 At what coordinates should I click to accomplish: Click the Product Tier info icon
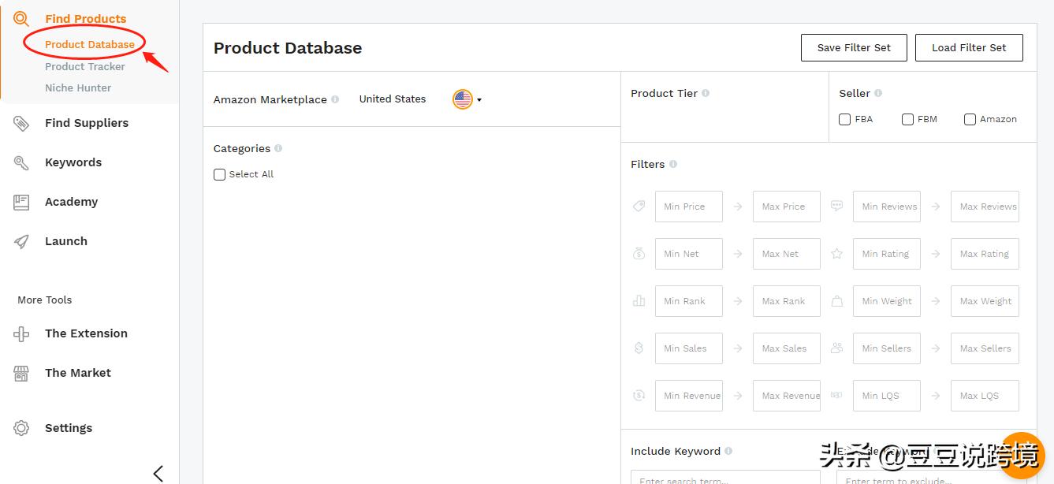click(706, 93)
